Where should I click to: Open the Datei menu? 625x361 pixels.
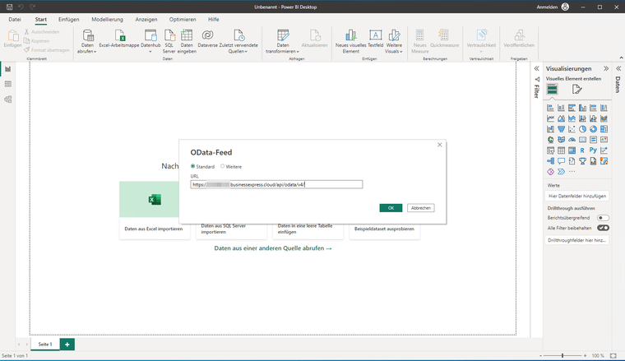click(15, 19)
